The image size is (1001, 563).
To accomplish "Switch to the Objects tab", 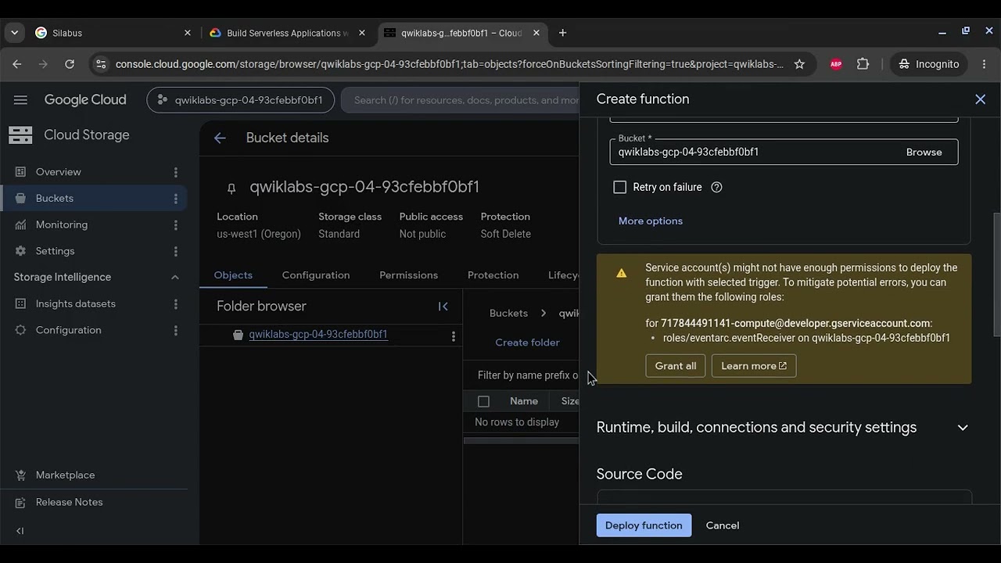I will click(233, 275).
